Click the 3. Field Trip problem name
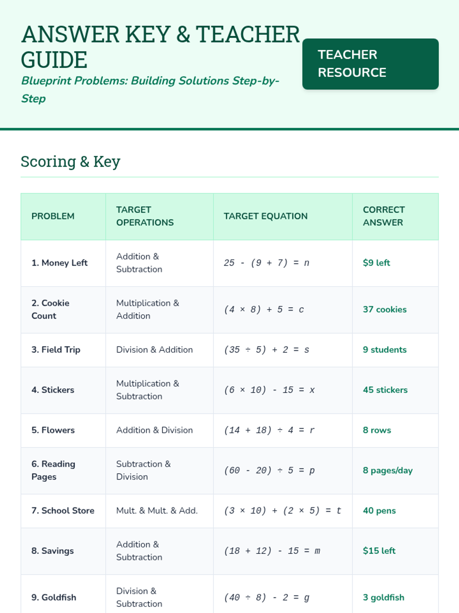459x613 pixels. [56, 350]
